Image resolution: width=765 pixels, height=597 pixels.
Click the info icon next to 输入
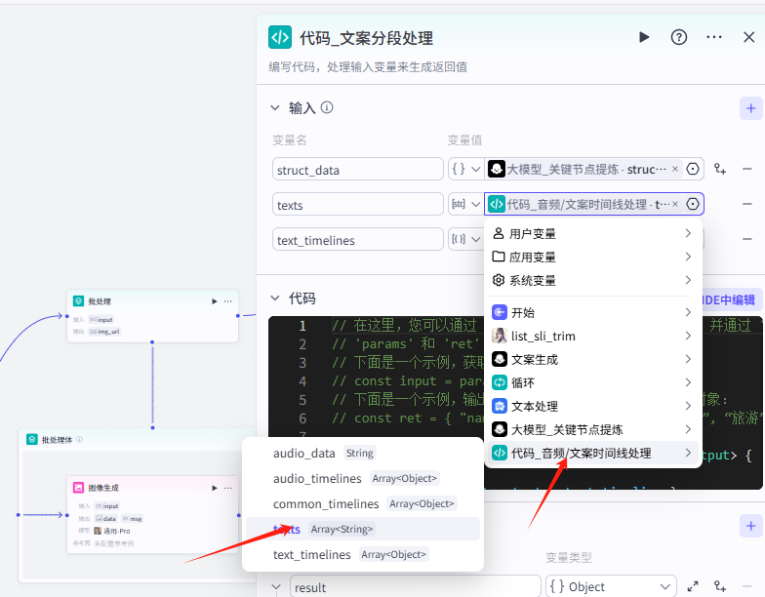click(x=327, y=107)
